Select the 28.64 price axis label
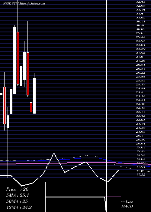The width and height of the screenshot is (151, 212). point(141,45)
